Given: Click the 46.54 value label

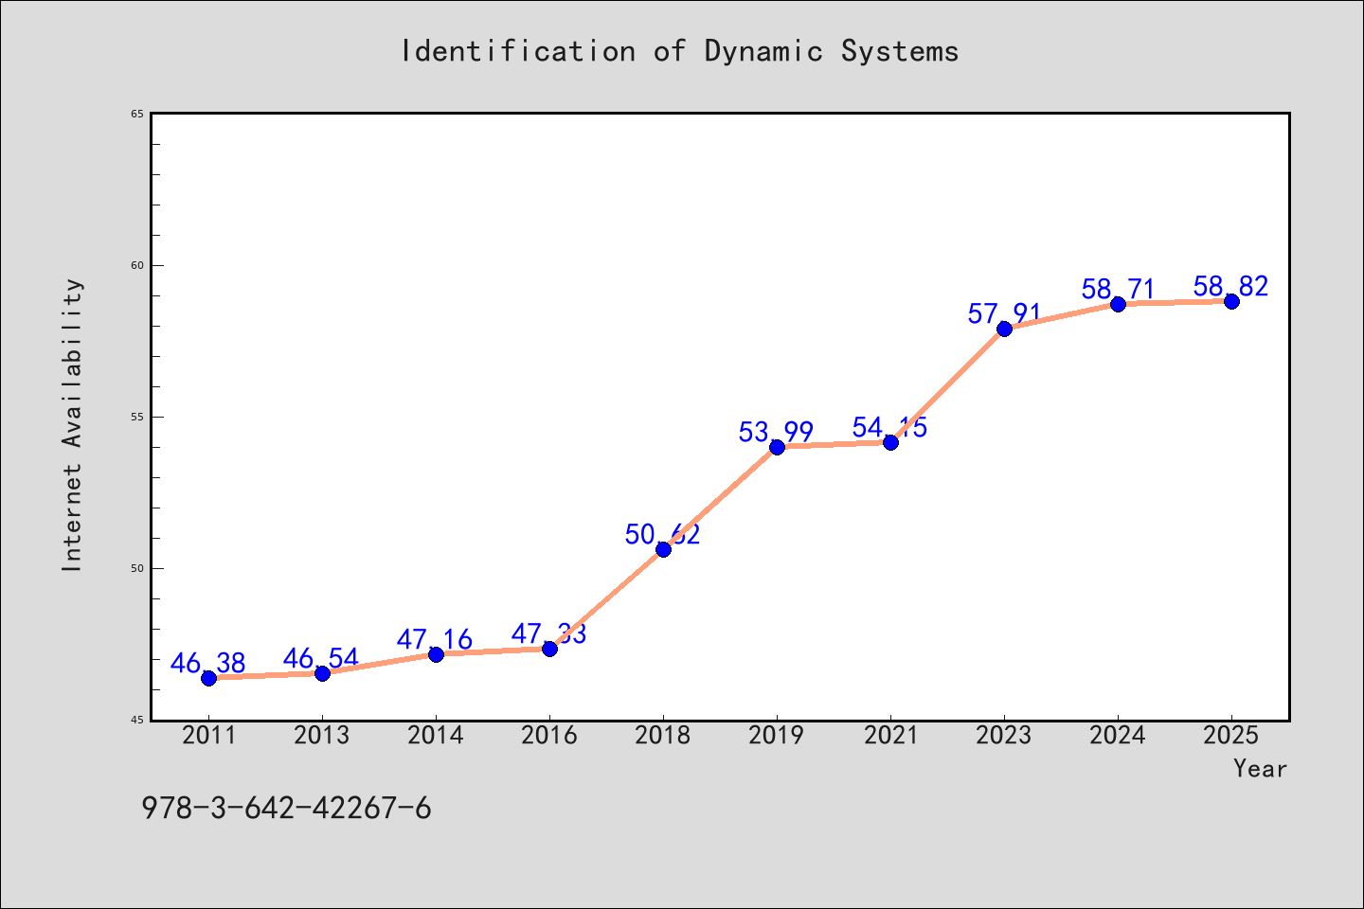Looking at the screenshot, I should coord(322,658).
